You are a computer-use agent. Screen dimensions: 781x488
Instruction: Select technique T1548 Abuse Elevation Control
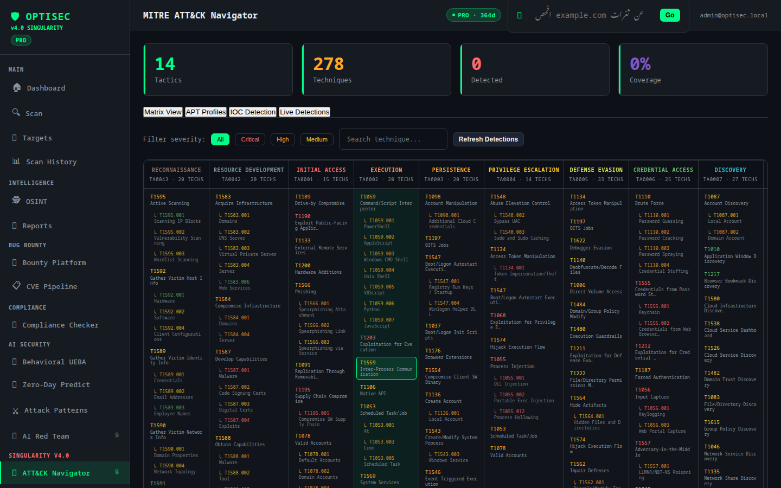523,200
